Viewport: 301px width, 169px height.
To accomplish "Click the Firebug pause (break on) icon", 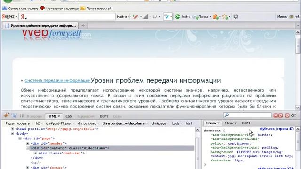I will click(x=21, y=115).
